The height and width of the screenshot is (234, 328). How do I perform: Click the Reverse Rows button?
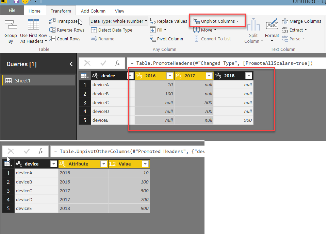point(67,30)
